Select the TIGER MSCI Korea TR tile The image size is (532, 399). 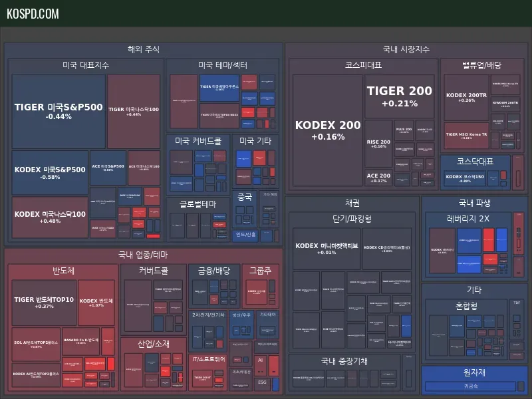tap(466, 136)
